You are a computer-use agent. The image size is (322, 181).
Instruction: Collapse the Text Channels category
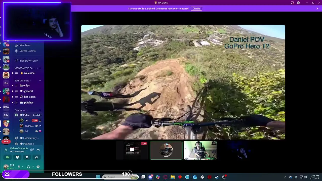point(23,81)
